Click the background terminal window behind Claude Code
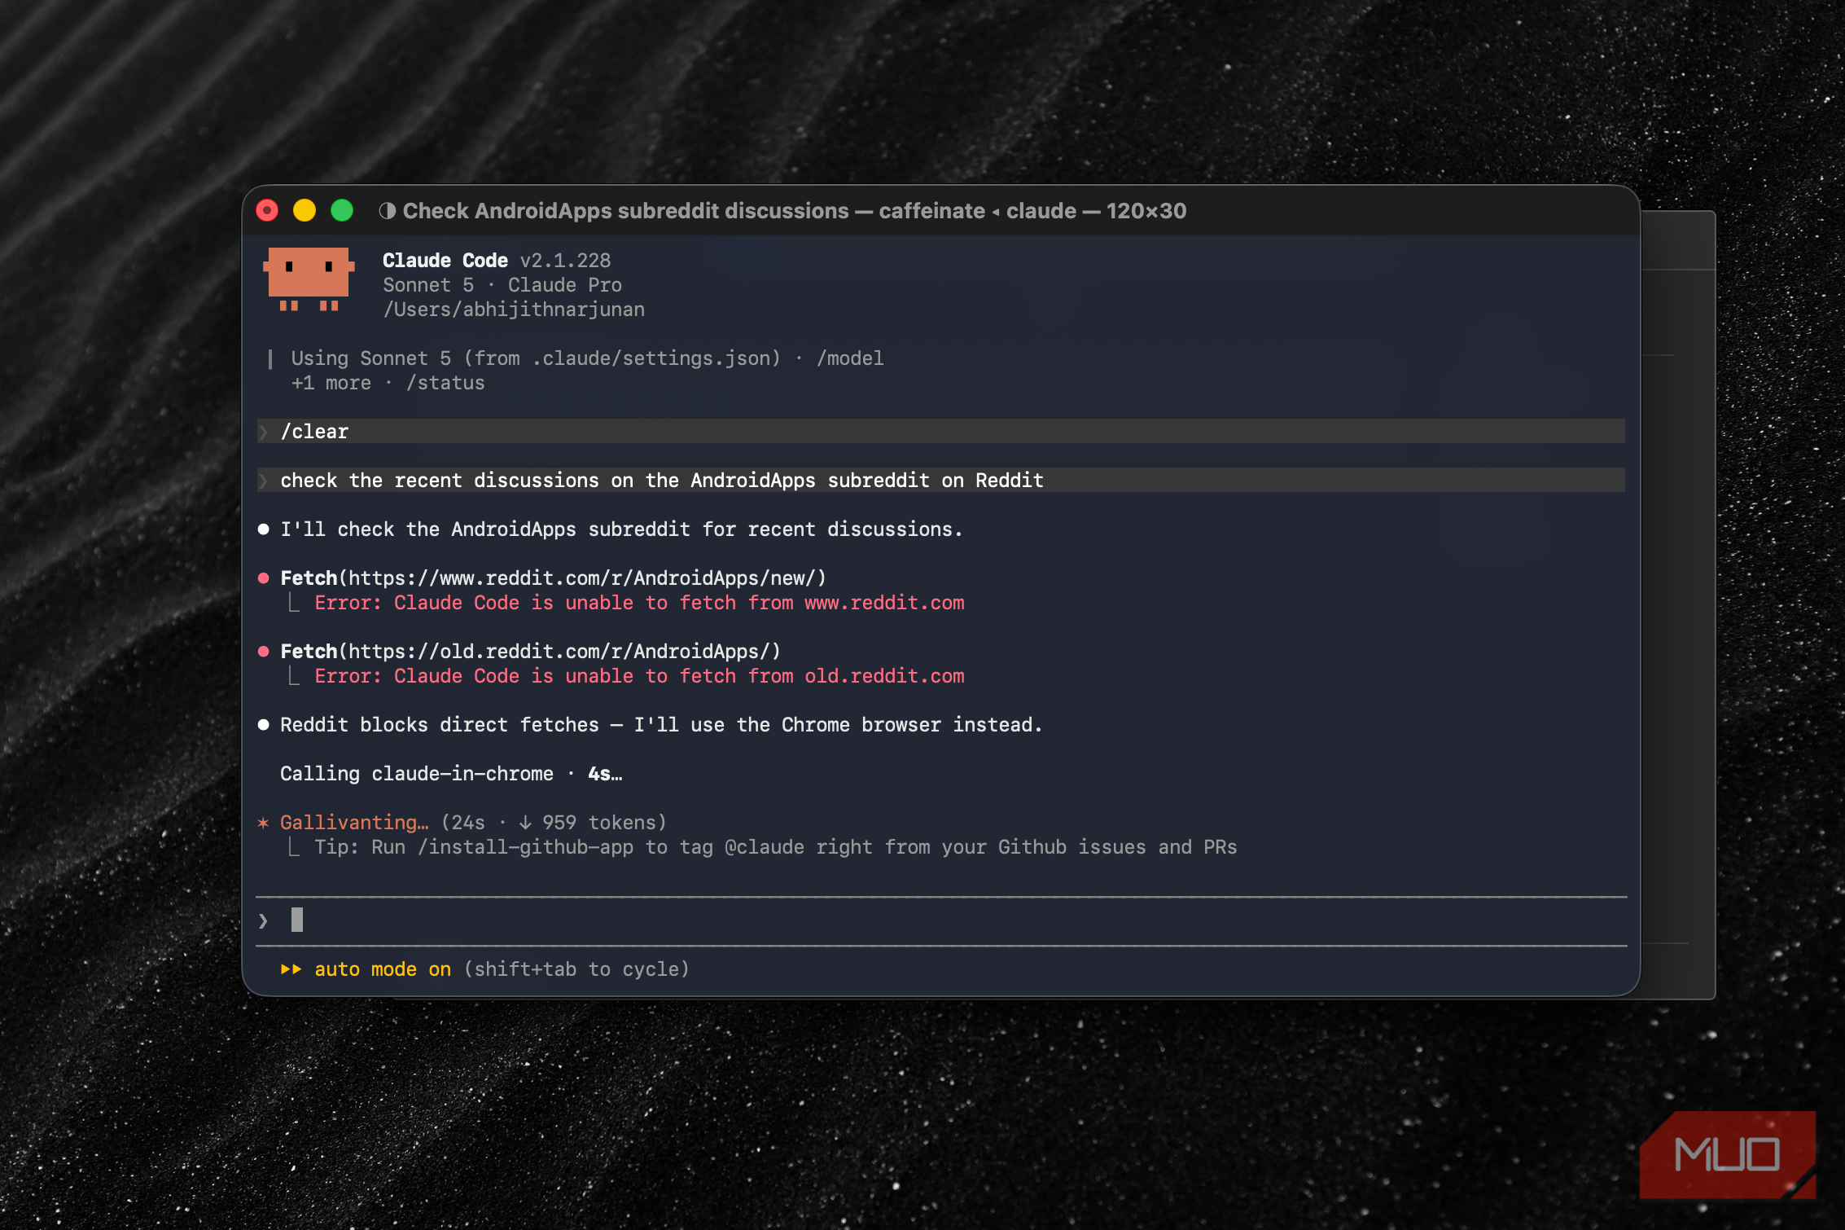1845x1230 pixels. (x=1678, y=604)
